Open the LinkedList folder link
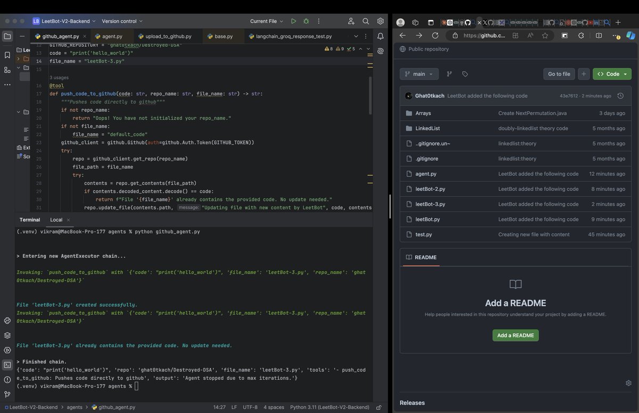639x413 pixels. pos(428,128)
